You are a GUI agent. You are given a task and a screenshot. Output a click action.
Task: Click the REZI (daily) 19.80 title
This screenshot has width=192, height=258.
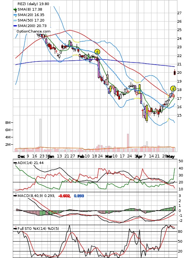[x=33, y=4]
